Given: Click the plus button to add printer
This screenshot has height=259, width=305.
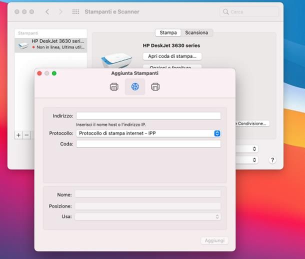Looking at the screenshot, I should pyautogui.click(x=18, y=135).
